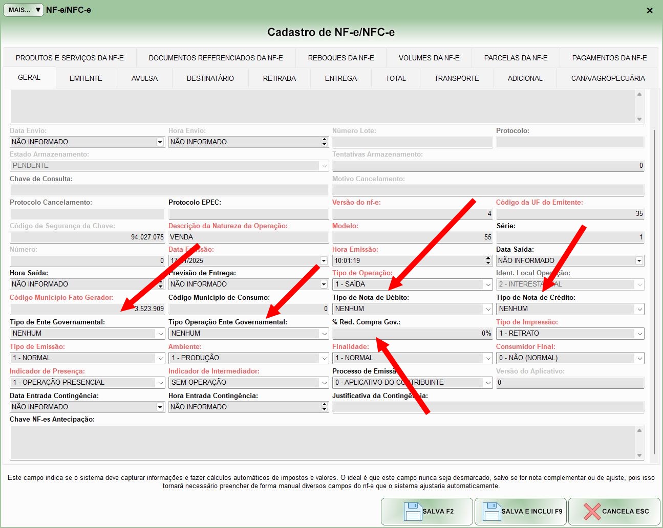Open the PRODUTOS E SERVIÇOS DA NF-E tab
This screenshot has height=528, width=663.
pos(70,58)
